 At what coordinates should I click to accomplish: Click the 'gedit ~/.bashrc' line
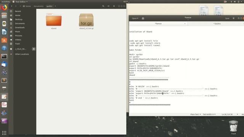coord(138,64)
